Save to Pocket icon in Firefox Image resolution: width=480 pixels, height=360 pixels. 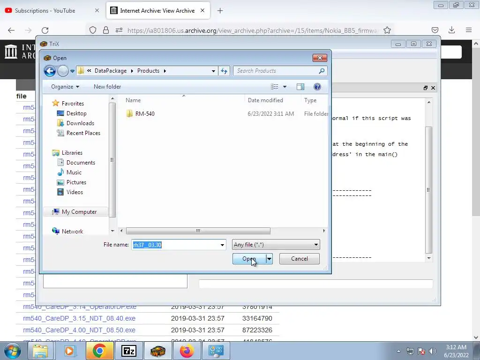(x=435, y=30)
